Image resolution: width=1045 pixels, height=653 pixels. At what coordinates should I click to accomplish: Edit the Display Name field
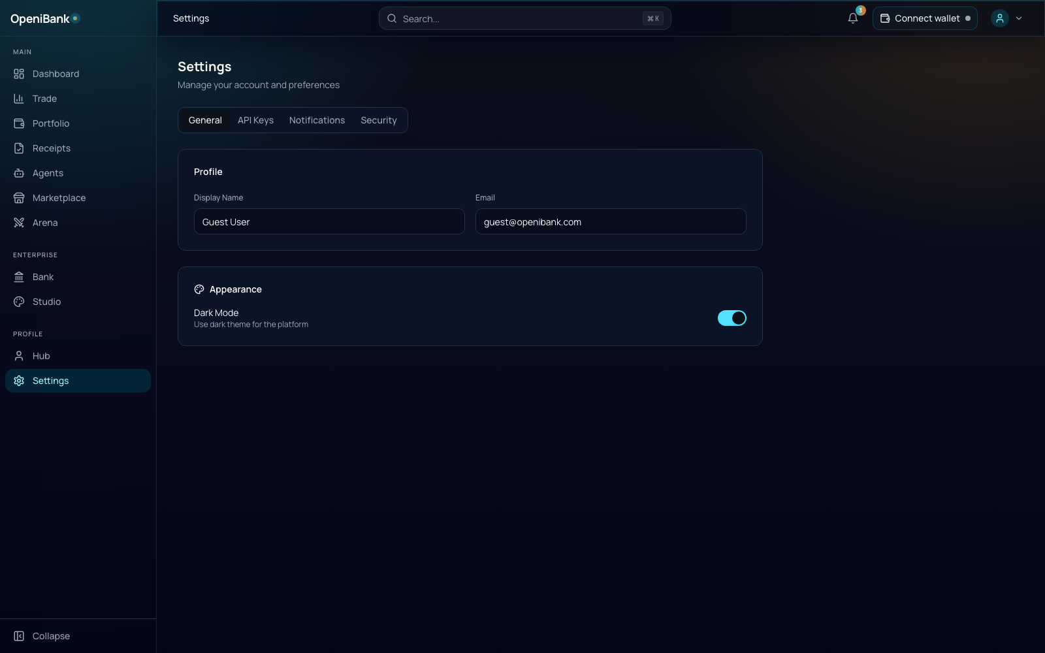pos(329,221)
